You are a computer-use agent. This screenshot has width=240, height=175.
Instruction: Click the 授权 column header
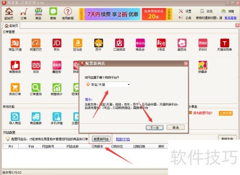pyautogui.click(x=161, y=146)
